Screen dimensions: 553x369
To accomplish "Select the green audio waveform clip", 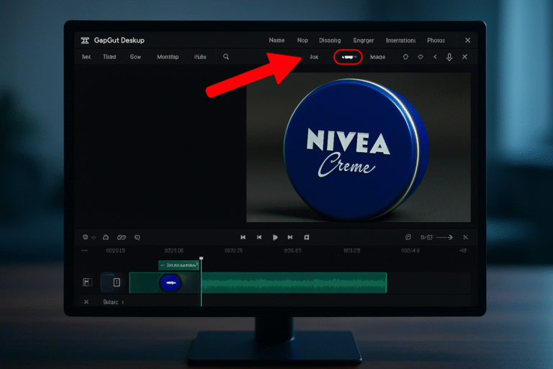I will click(x=294, y=283).
